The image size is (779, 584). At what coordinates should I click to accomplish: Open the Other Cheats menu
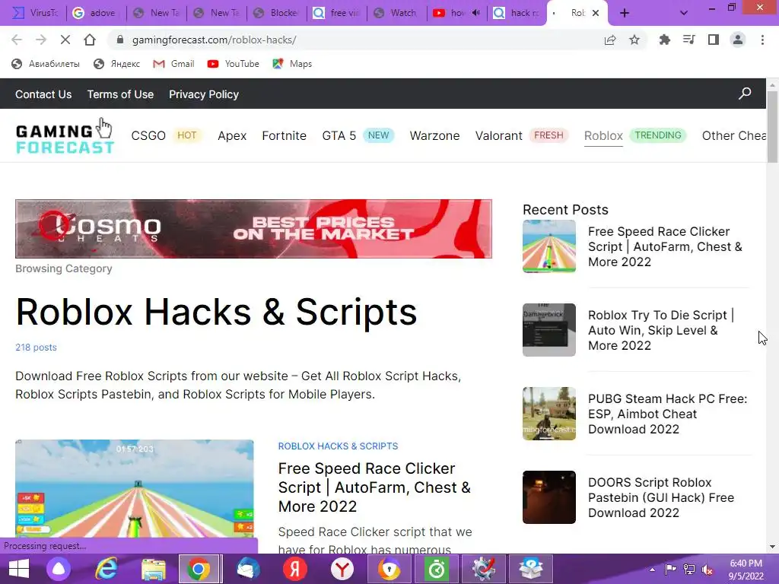click(x=734, y=135)
